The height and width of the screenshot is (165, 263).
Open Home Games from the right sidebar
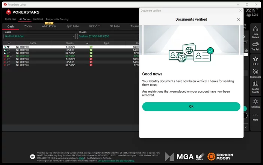click(255, 32)
